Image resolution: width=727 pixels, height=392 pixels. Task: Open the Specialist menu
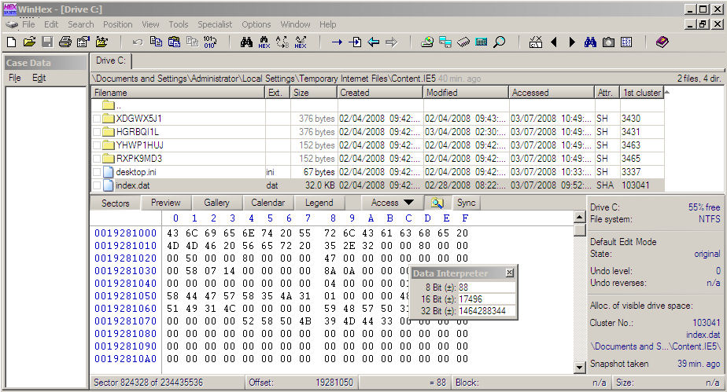click(214, 24)
